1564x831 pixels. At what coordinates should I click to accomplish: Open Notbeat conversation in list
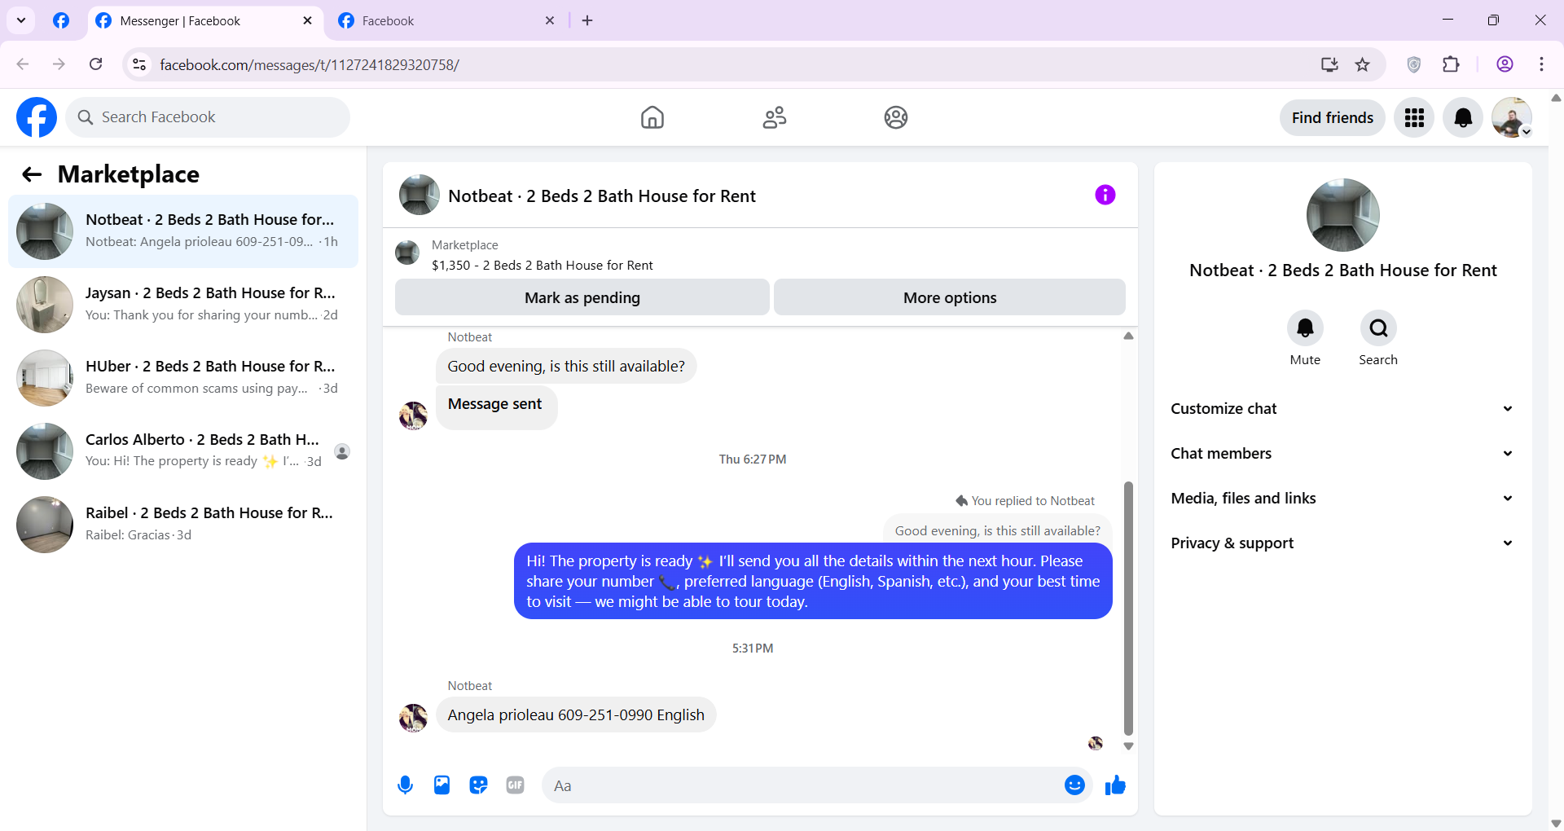click(x=183, y=231)
